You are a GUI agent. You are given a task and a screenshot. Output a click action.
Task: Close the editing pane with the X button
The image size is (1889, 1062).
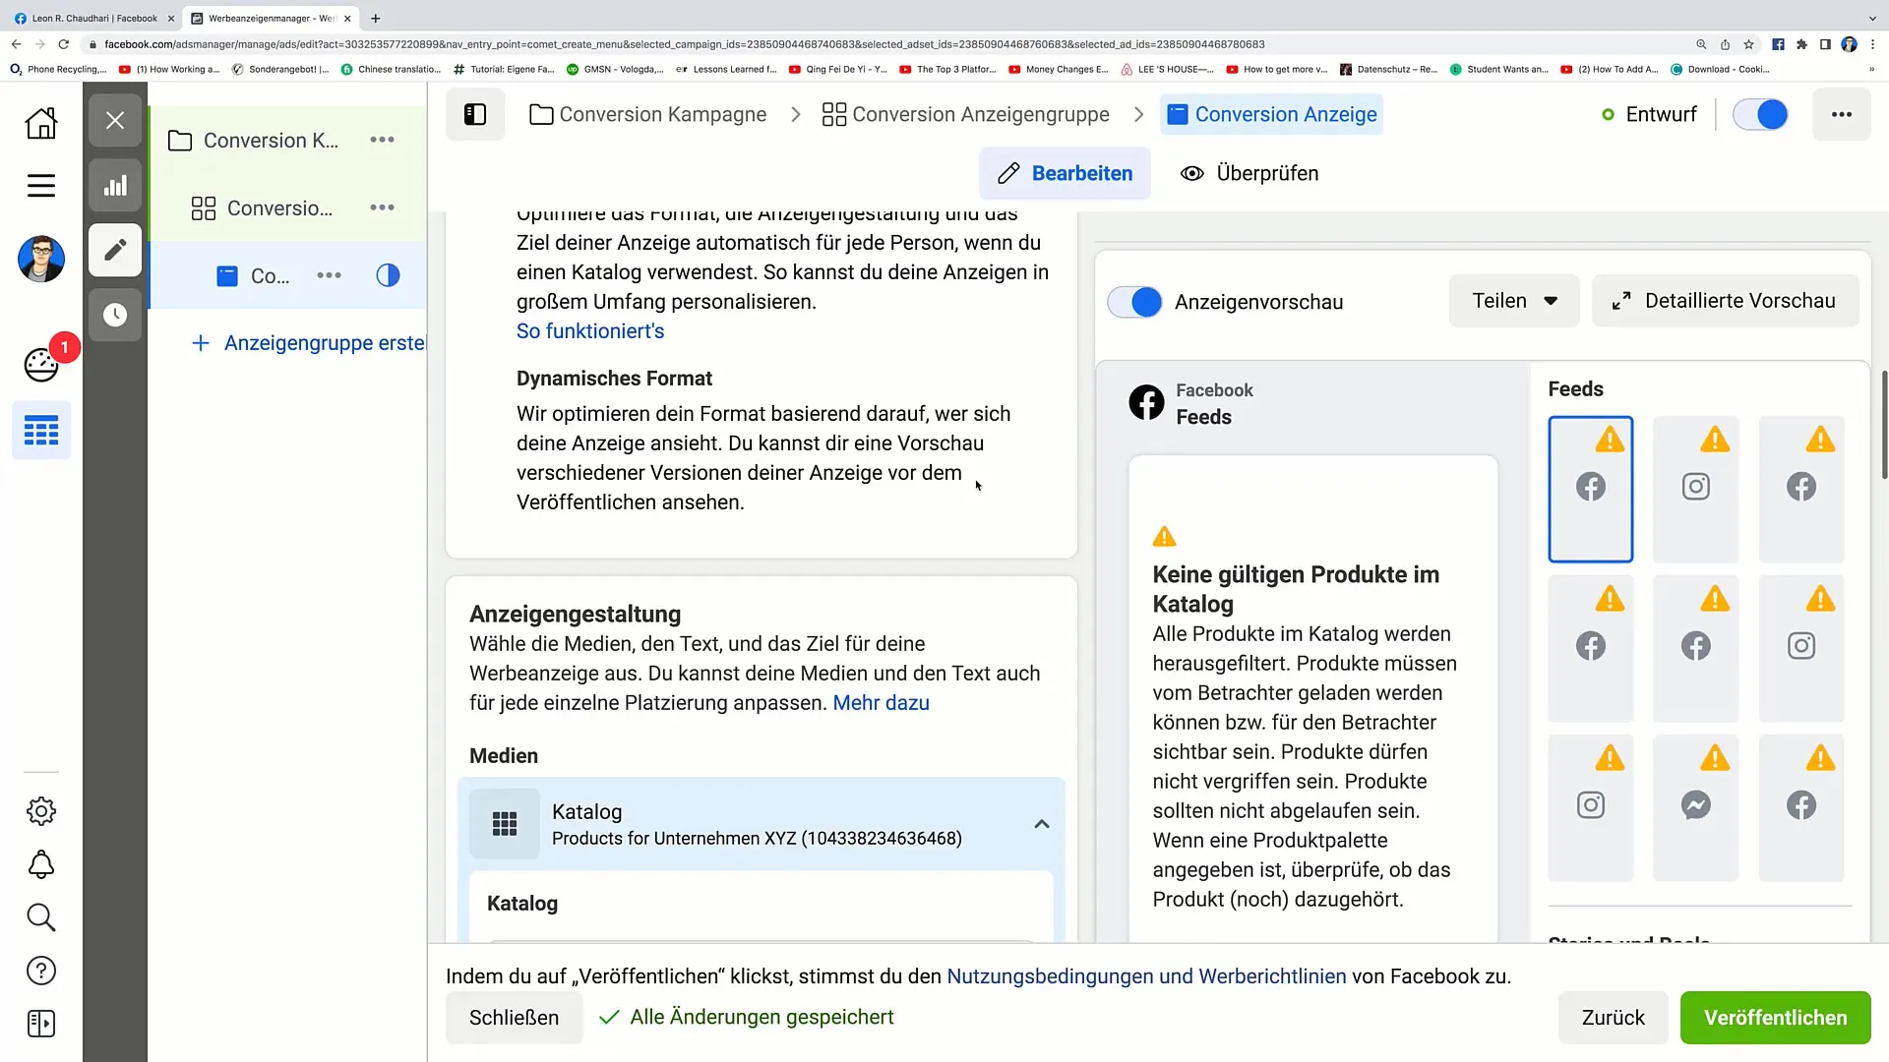pyautogui.click(x=115, y=120)
